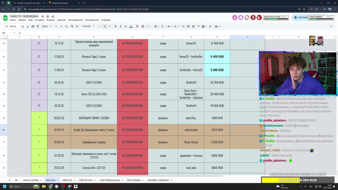Screen dimensions: 338x190
Task: Switch to the ИВЕНТЫ sheet tab
Action: click(x=67, y=180)
